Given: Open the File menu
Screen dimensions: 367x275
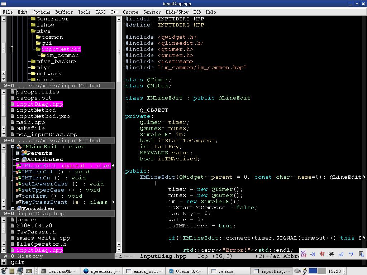Looking at the screenshot, I should click(x=8, y=12).
